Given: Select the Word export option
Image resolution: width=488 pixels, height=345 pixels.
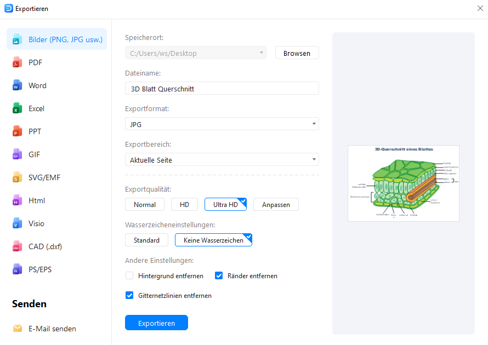Looking at the screenshot, I should point(37,85).
